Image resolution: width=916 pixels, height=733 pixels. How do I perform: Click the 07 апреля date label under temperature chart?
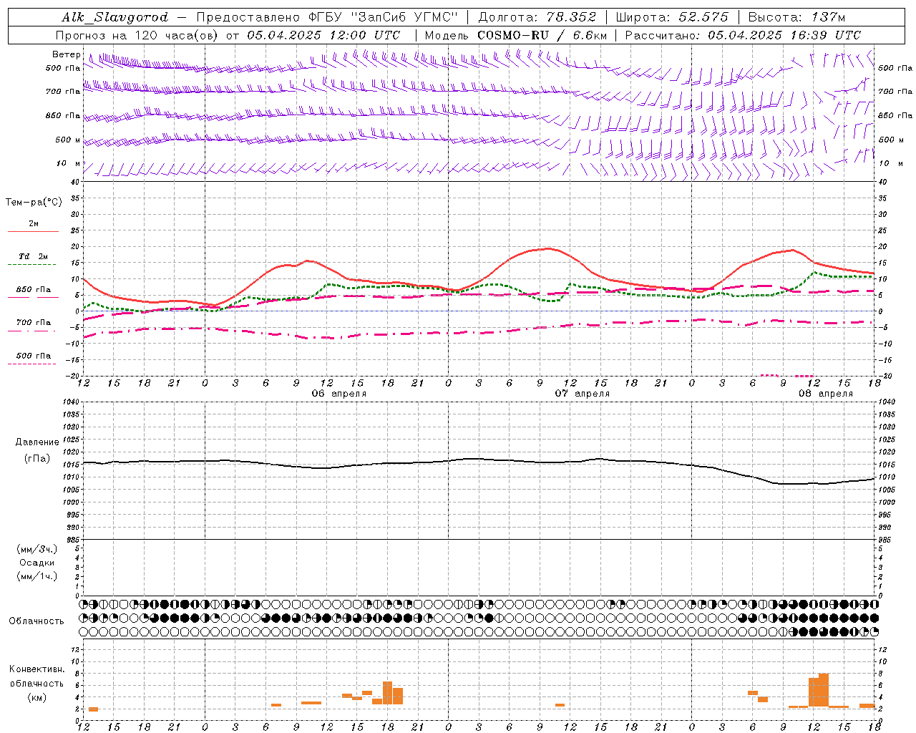(x=583, y=394)
